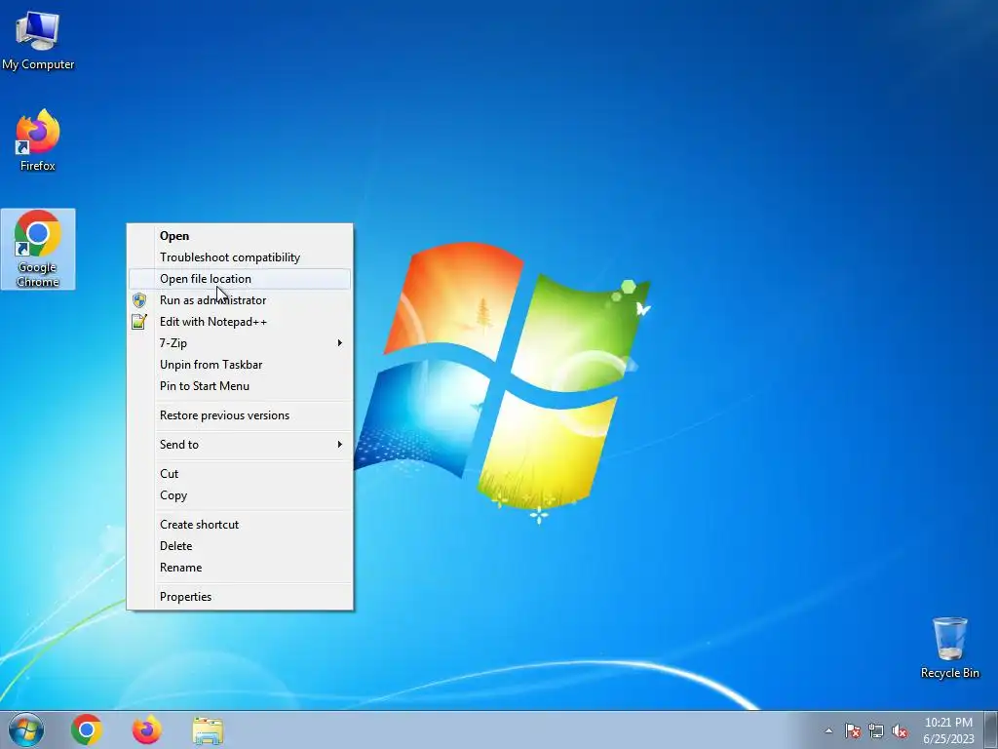Image resolution: width=998 pixels, height=749 pixels.
Task: Choose Rename in the context menu
Action: (240, 568)
